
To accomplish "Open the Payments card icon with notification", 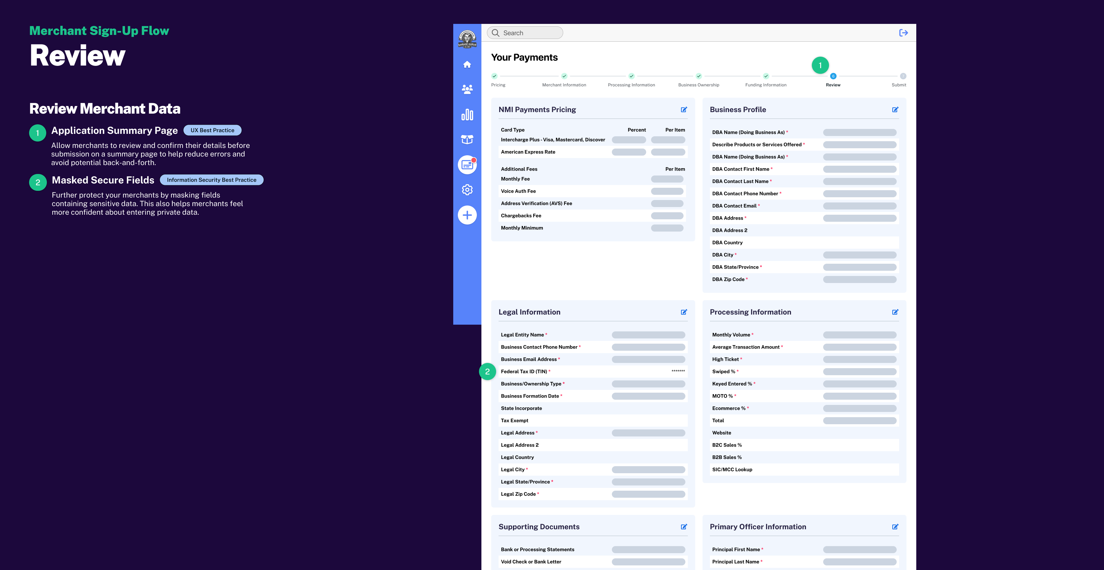I will pyautogui.click(x=467, y=165).
